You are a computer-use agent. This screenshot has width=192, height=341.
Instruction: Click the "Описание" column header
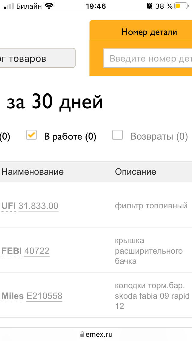(x=136, y=172)
